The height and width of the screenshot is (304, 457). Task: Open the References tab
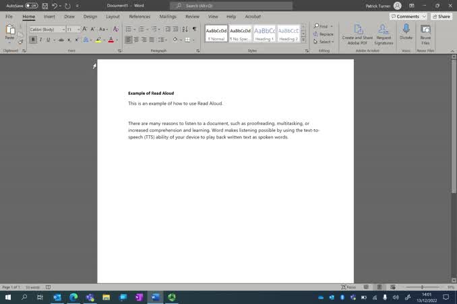140,16
